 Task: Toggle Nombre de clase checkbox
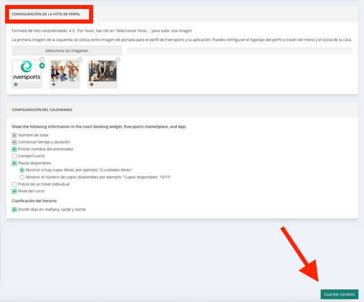click(x=15, y=135)
